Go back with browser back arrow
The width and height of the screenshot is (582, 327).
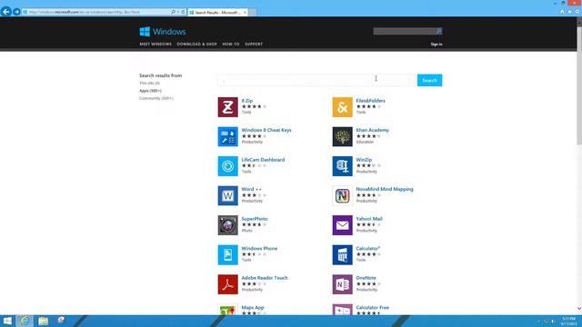pyautogui.click(x=6, y=12)
